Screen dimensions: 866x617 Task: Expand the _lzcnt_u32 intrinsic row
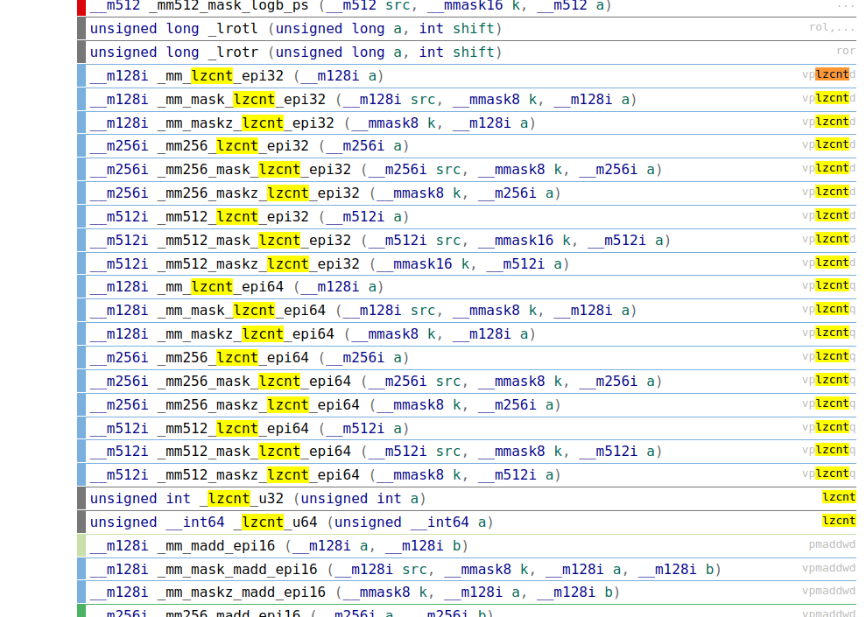point(467,499)
